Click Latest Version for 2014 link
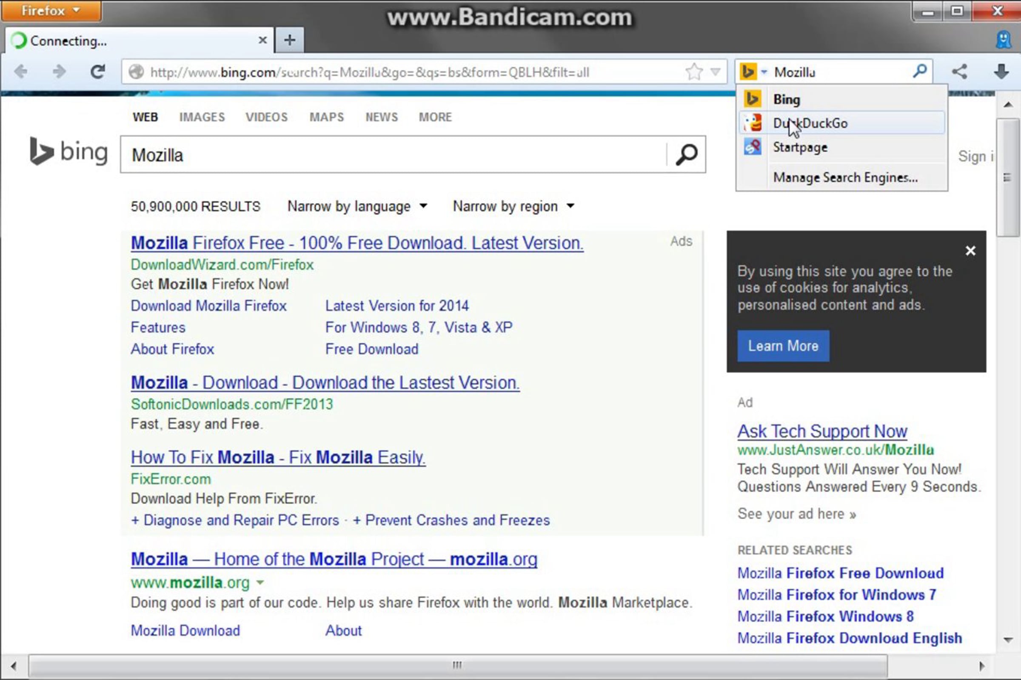The image size is (1021, 680). 397,306
